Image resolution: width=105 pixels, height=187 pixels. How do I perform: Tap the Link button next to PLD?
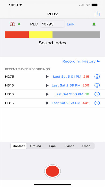[x=70, y=24]
